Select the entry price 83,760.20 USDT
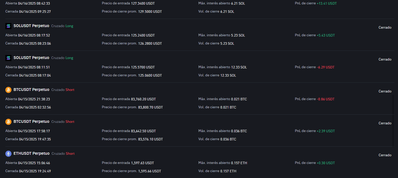 144,99
